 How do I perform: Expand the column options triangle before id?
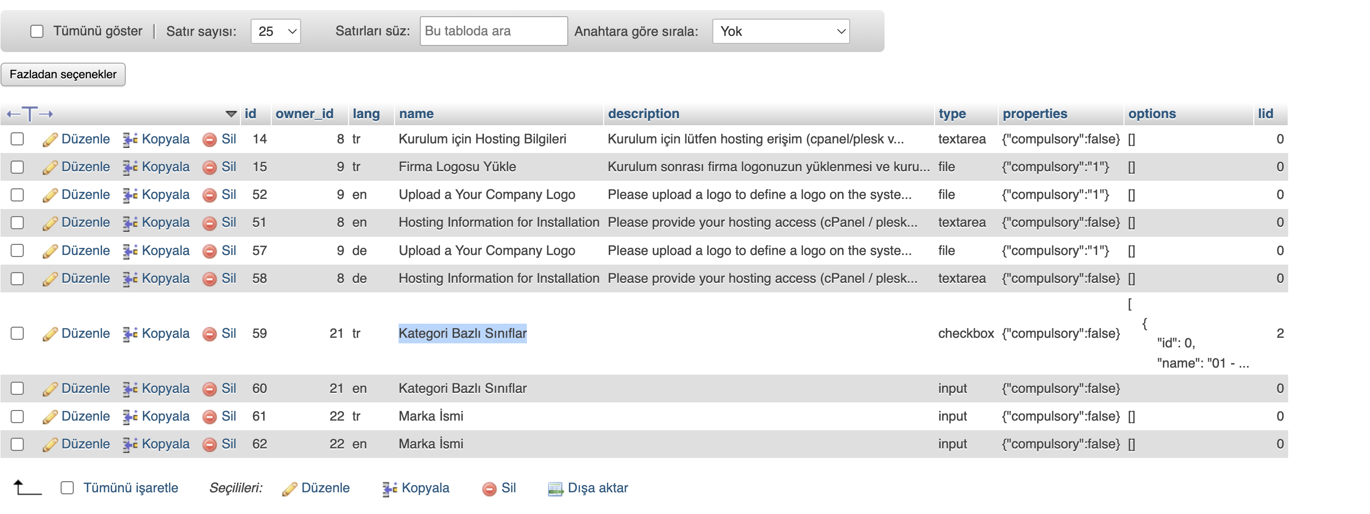(x=231, y=114)
